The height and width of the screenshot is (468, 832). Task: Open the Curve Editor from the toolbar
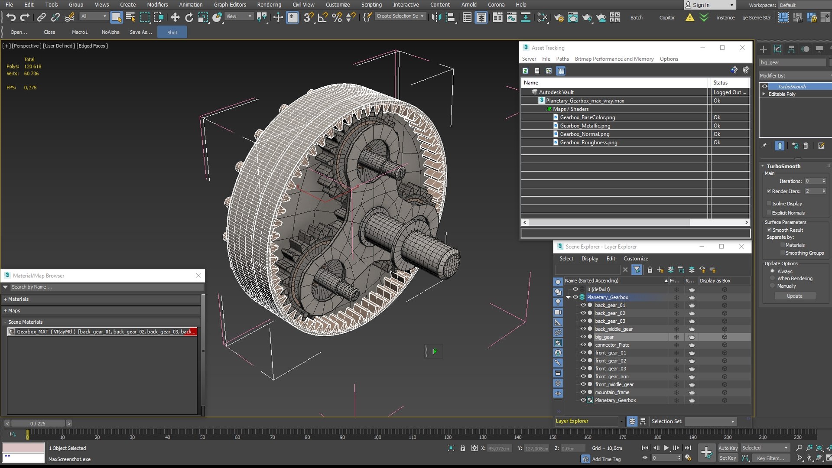point(512,17)
